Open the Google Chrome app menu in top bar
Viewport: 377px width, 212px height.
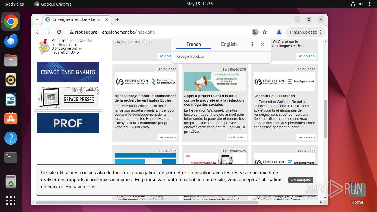[53, 4]
